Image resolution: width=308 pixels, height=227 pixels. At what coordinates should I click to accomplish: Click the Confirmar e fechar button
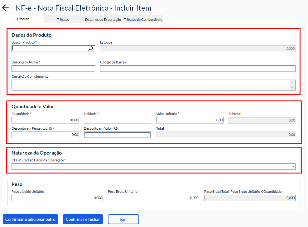point(83,219)
